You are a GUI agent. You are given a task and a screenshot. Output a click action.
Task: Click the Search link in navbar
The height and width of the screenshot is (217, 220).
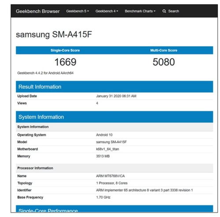[174, 11]
